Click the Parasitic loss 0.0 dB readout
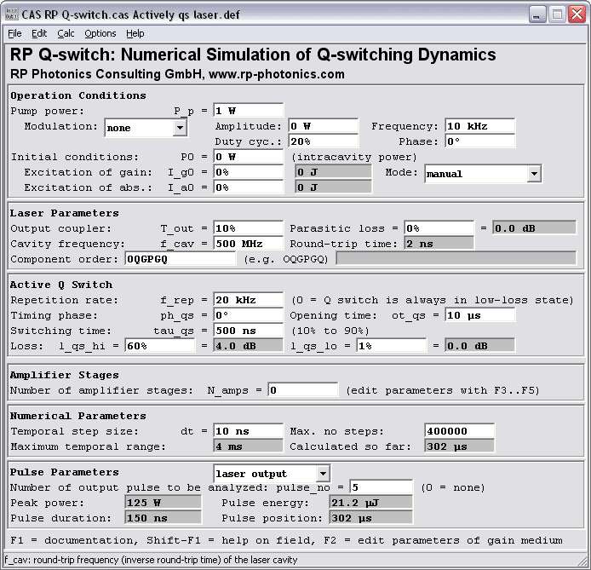591x570 pixels. pos(535,228)
